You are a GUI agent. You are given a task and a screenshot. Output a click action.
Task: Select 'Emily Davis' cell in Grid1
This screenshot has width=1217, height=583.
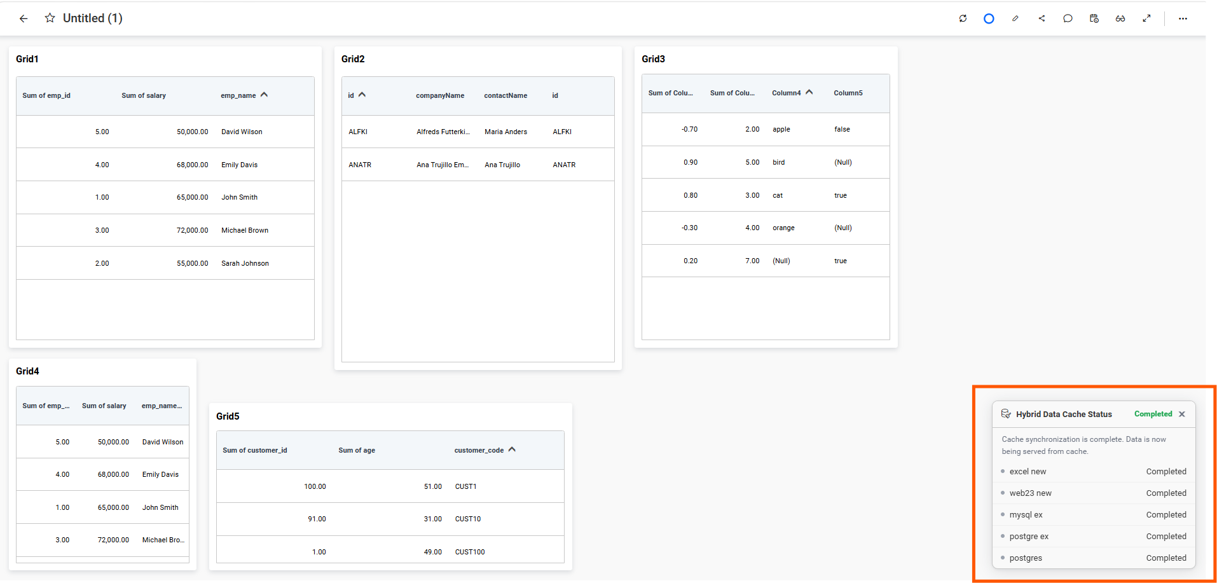pyautogui.click(x=239, y=165)
